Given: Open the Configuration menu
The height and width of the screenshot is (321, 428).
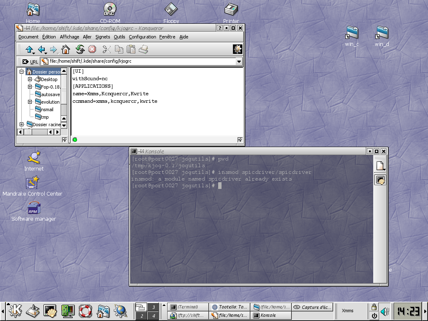Looking at the screenshot, I should point(142,37).
